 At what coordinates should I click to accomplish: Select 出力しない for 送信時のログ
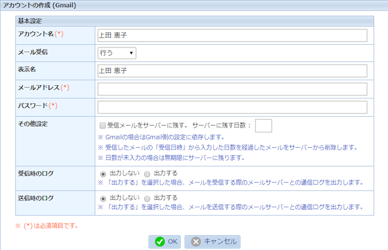pos(103,198)
